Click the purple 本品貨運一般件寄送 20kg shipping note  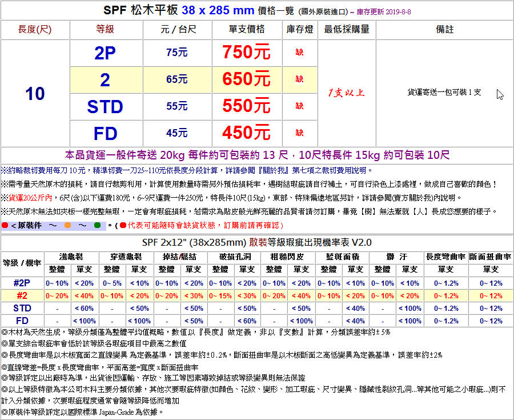(x=257, y=155)
